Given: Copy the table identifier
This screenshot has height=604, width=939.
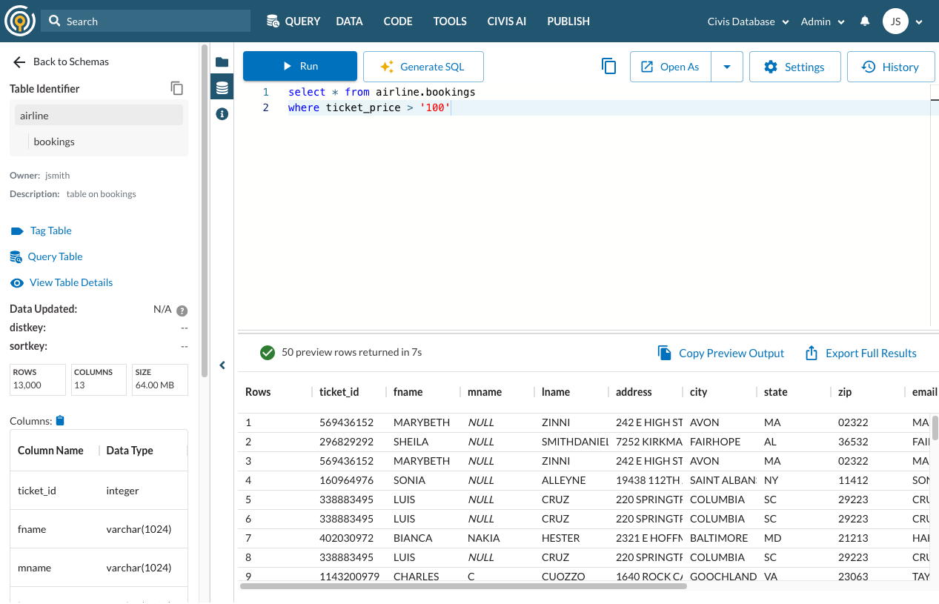Looking at the screenshot, I should pyautogui.click(x=177, y=88).
